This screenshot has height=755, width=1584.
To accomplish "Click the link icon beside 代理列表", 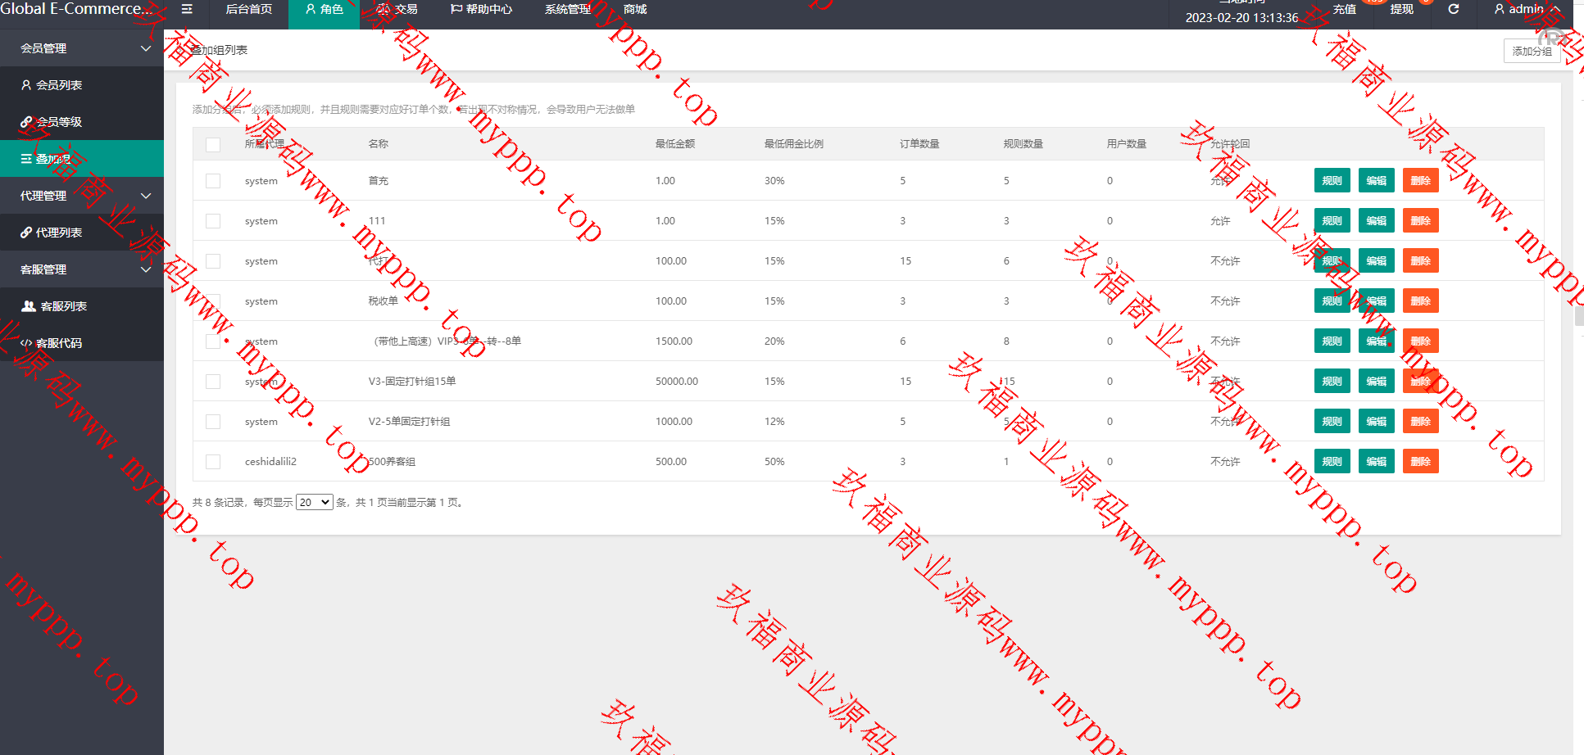I will [26, 233].
